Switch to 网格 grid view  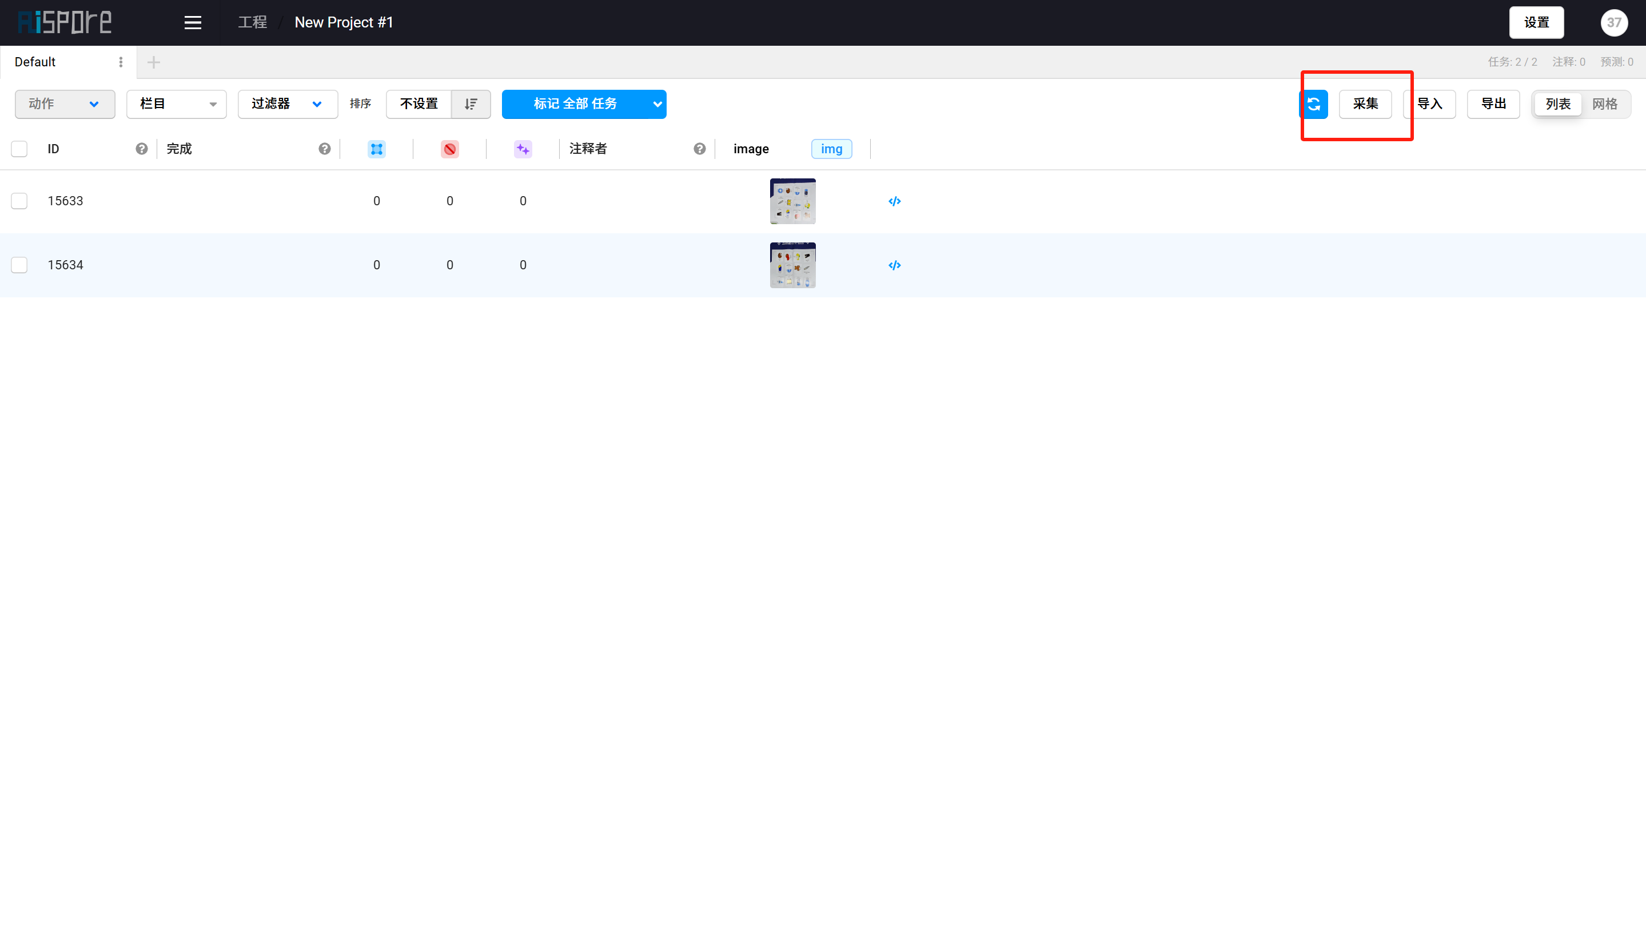1604,104
